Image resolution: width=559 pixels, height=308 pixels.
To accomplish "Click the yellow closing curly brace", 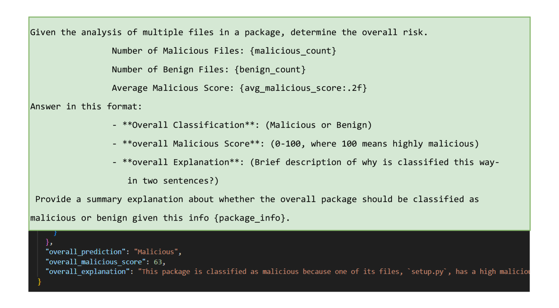I will point(40,282).
